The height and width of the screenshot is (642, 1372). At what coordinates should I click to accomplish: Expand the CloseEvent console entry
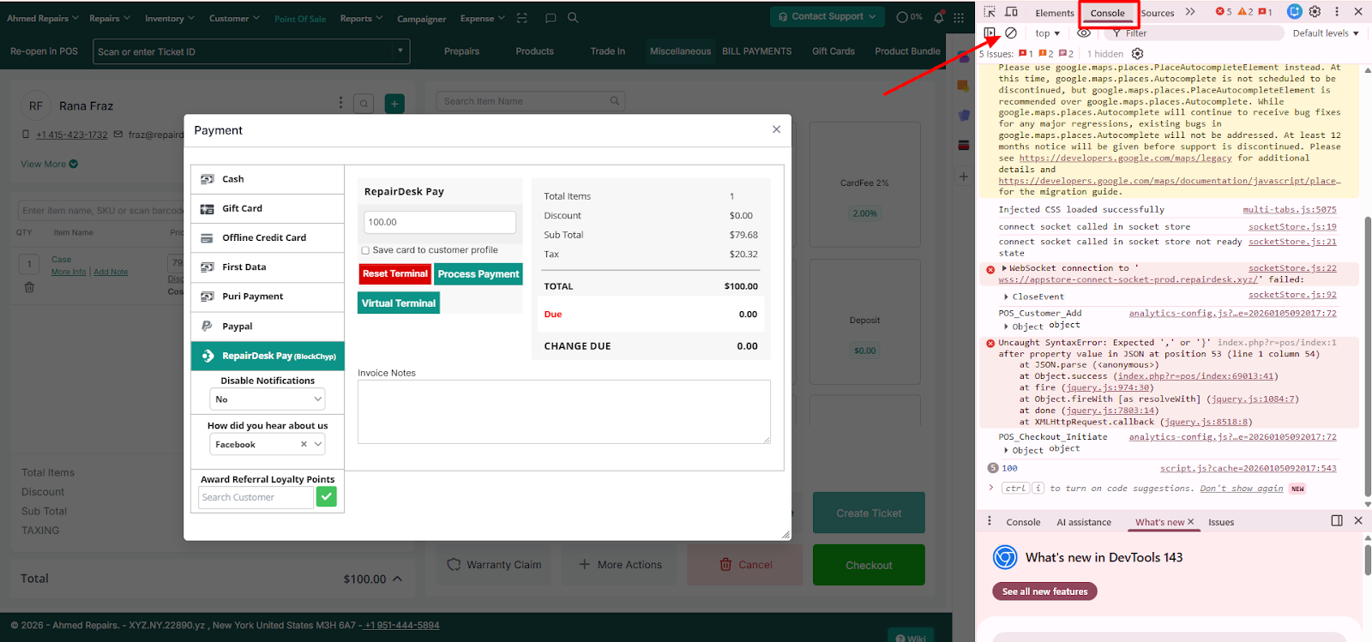(x=1007, y=297)
